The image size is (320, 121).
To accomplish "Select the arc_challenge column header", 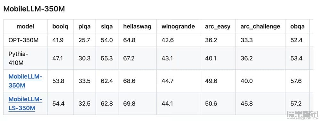I will click(260, 27).
